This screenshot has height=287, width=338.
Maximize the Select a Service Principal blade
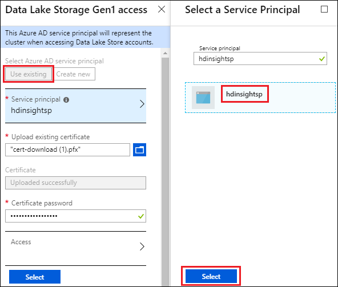tap(324, 9)
